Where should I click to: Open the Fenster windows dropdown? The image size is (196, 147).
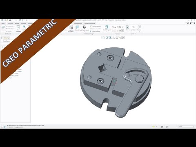(139, 28)
